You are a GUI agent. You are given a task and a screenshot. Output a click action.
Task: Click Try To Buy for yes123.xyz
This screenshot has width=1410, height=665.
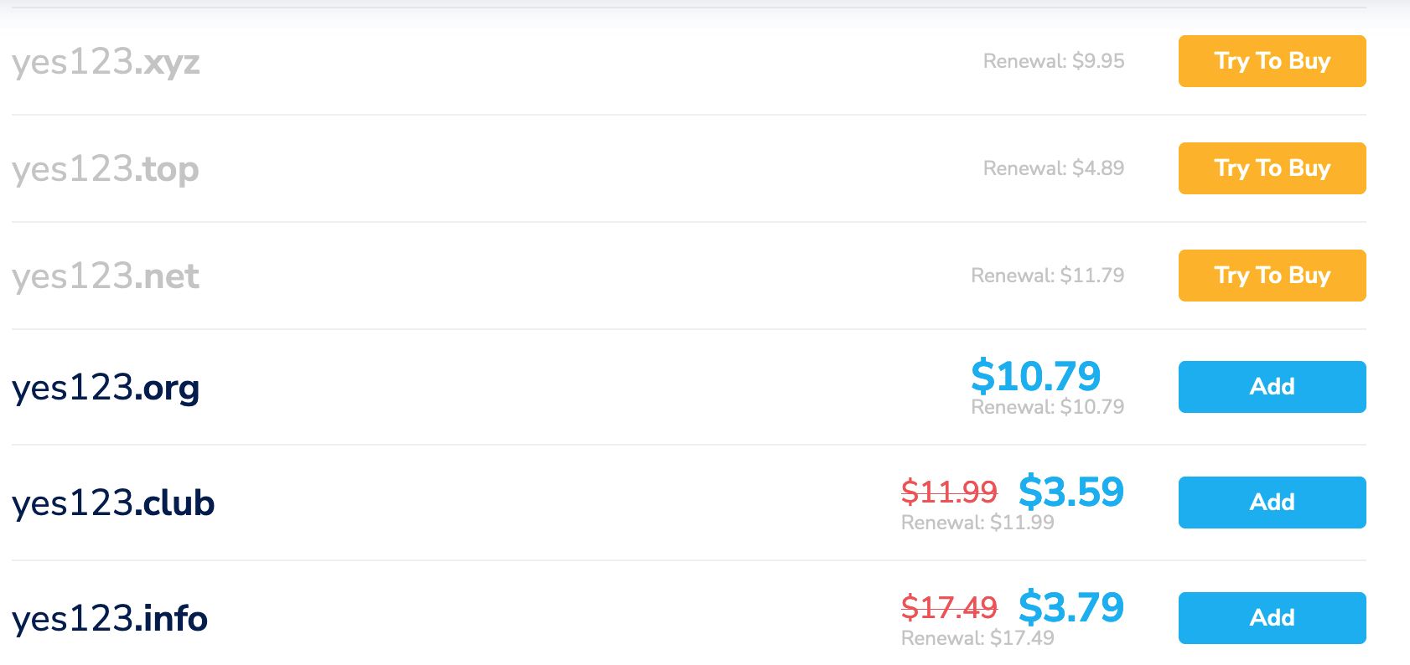(x=1272, y=61)
